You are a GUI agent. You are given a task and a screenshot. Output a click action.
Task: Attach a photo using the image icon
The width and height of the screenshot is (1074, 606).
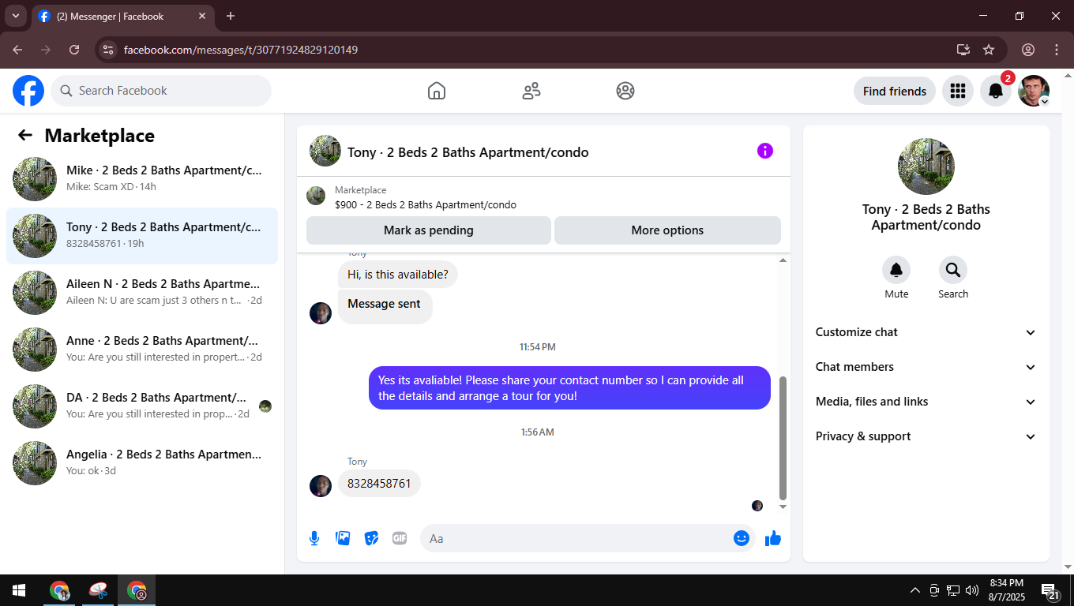[343, 538]
